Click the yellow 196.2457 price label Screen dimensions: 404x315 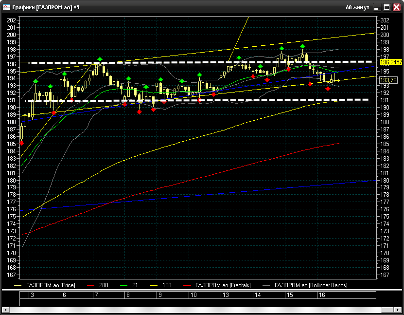(388, 63)
